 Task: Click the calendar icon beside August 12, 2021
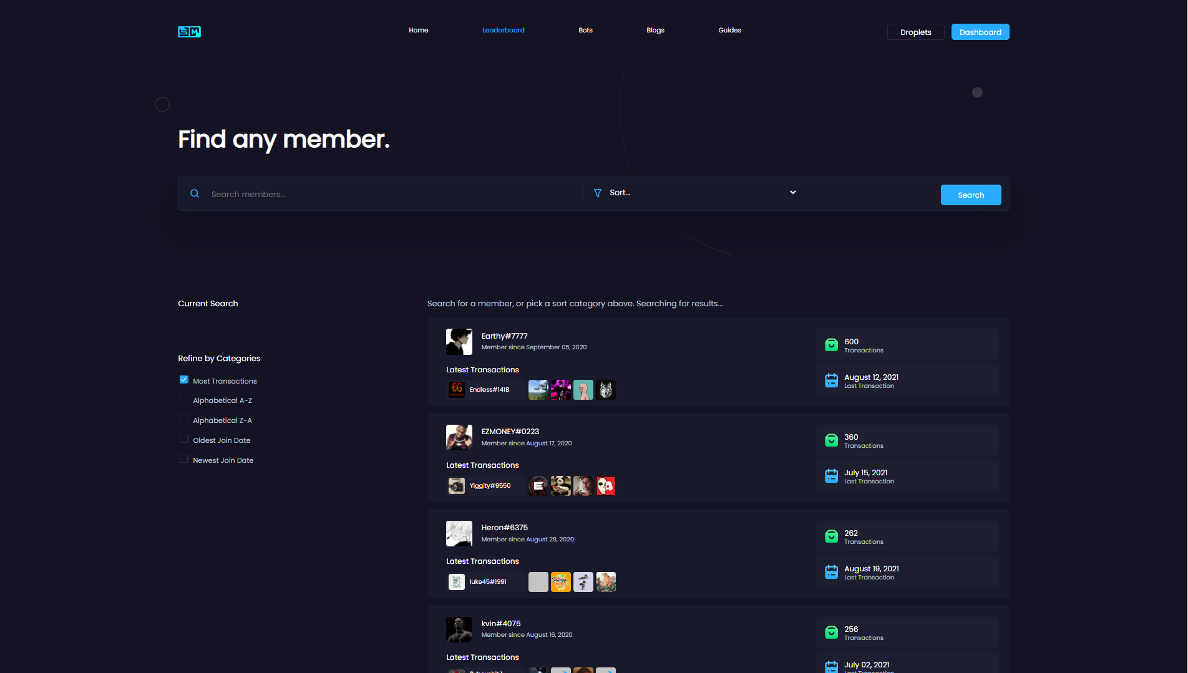coord(831,380)
